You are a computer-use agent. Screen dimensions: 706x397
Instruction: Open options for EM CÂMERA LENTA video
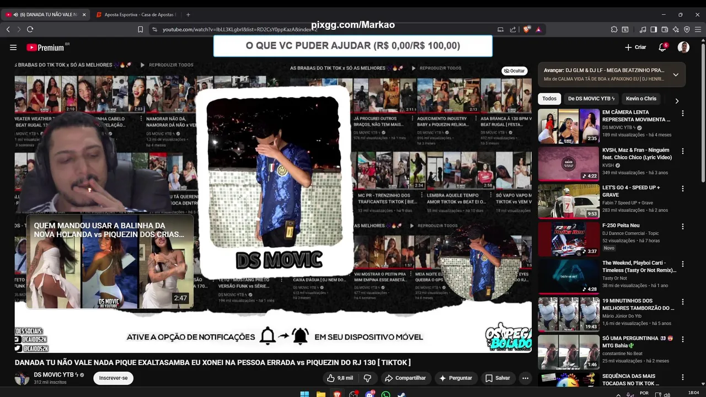[x=682, y=113]
